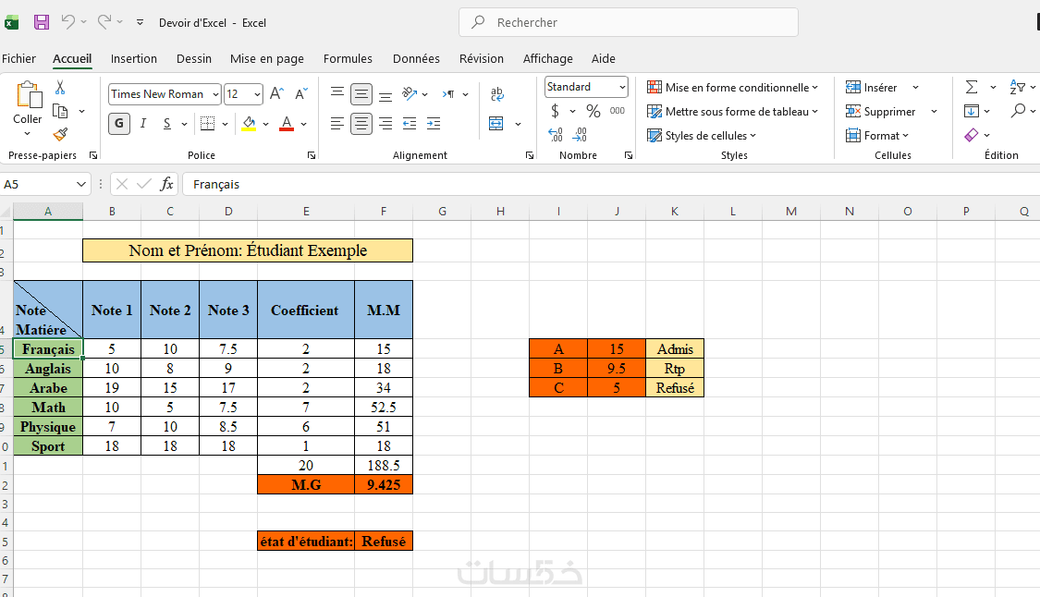Click the Supprimer cells button
The height and width of the screenshot is (597, 1040).
[x=881, y=112]
